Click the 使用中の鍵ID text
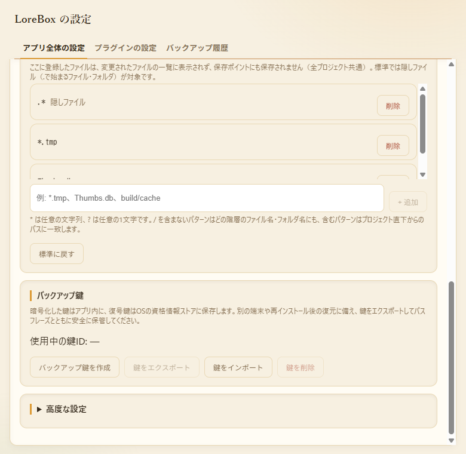The height and width of the screenshot is (454, 466). (65, 341)
